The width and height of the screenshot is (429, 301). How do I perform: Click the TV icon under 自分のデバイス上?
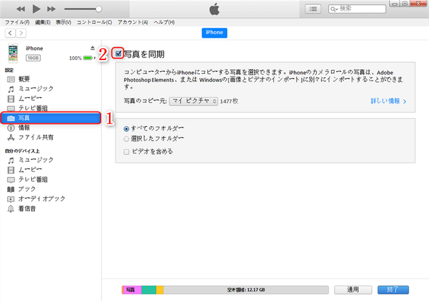tap(11, 180)
